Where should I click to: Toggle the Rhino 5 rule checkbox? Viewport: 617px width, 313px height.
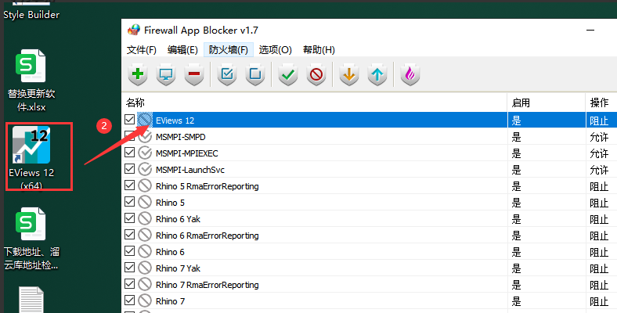click(x=129, y=202)
